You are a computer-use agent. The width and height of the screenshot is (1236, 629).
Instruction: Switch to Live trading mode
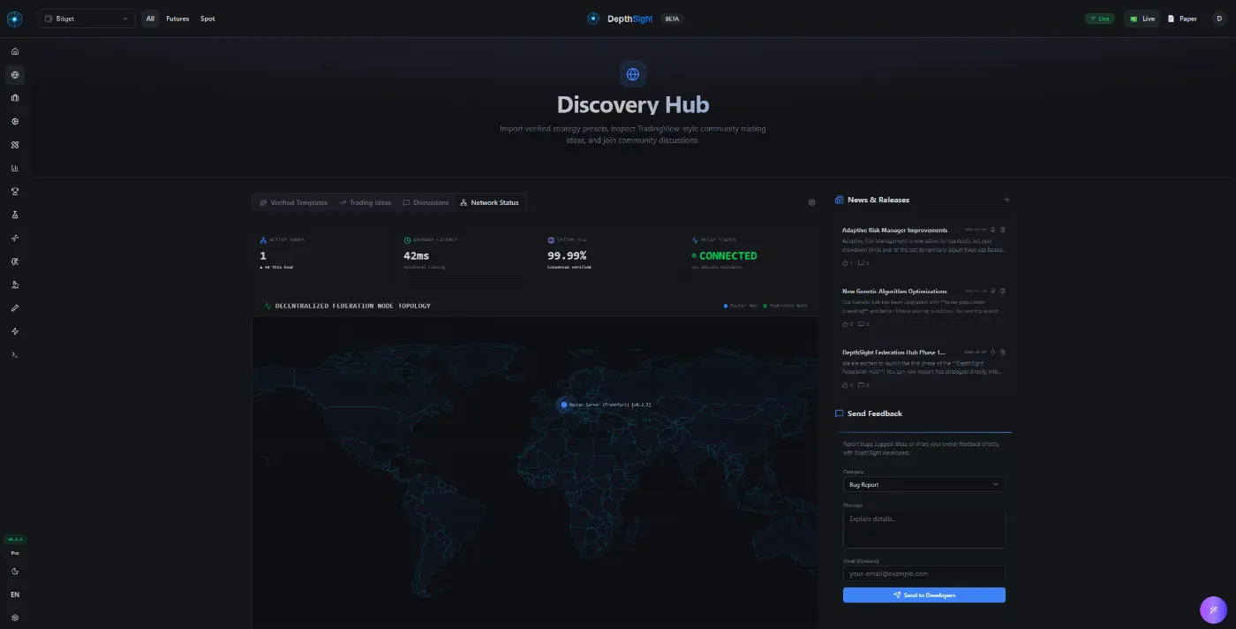point(1142,19)
